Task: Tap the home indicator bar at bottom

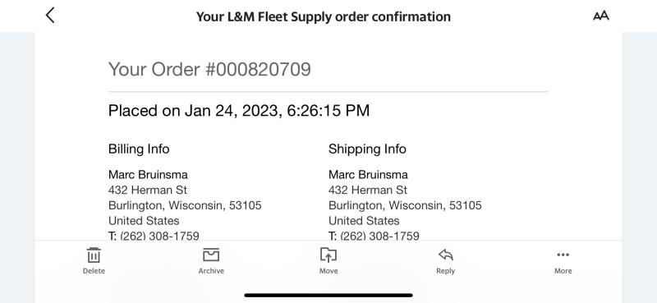Action: pos(328,295)
